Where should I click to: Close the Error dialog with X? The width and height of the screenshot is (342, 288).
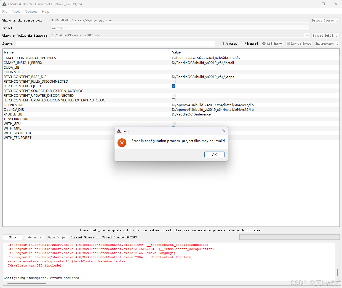pos(224,131)
